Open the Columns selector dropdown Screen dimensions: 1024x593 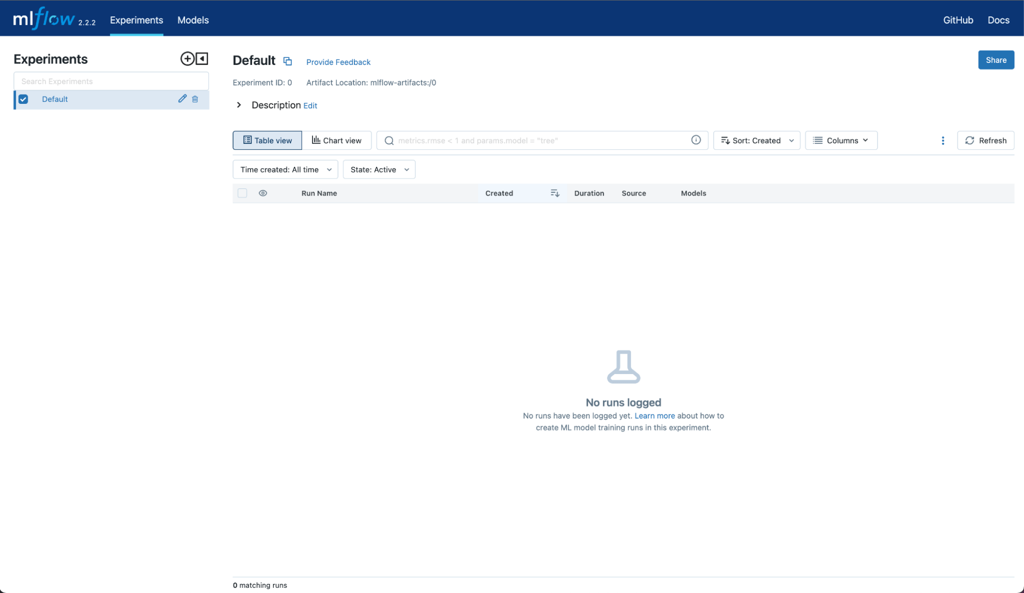pyautogui.click(x=841, y=141)
